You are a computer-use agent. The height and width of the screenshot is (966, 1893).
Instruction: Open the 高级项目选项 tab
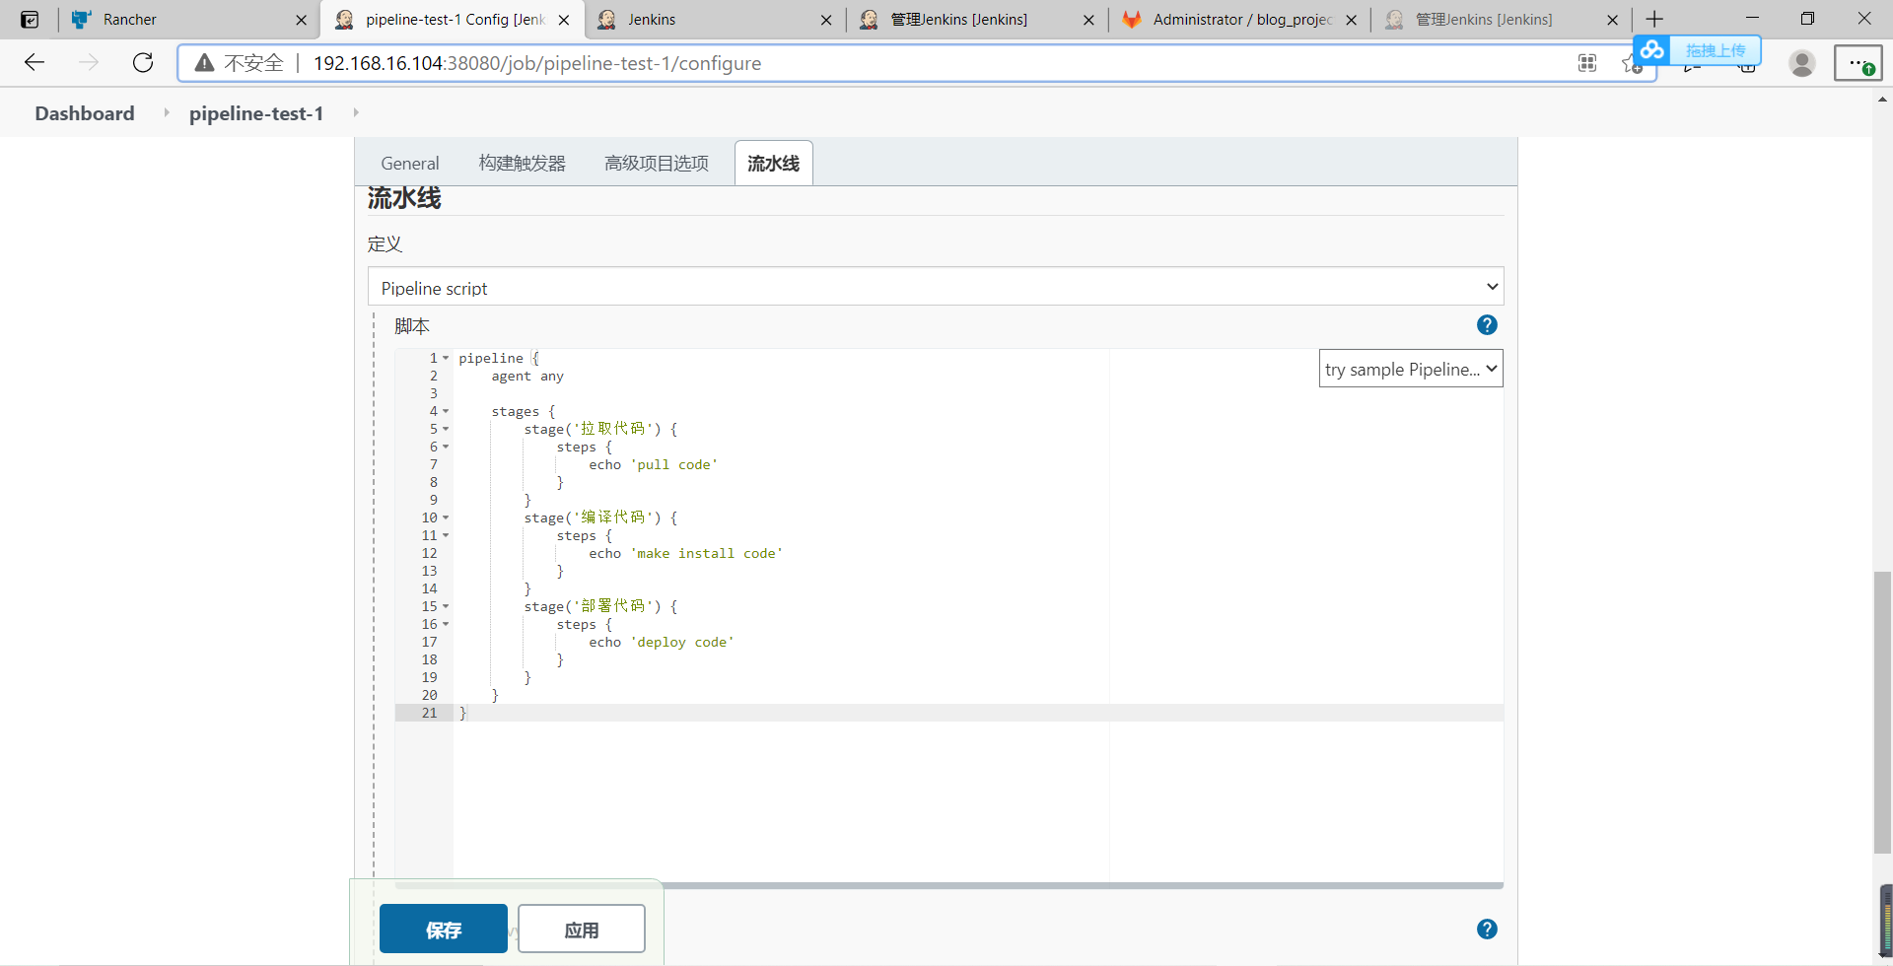click(x=657, y=164)
